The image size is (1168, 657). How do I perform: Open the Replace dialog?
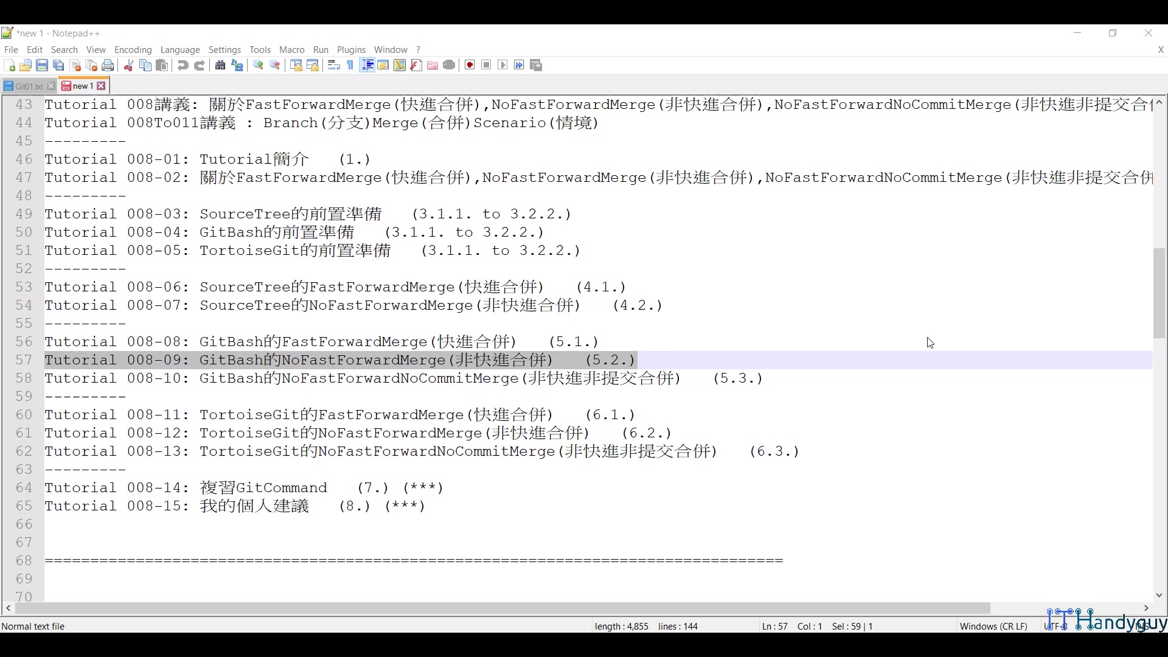pos(237,65)
